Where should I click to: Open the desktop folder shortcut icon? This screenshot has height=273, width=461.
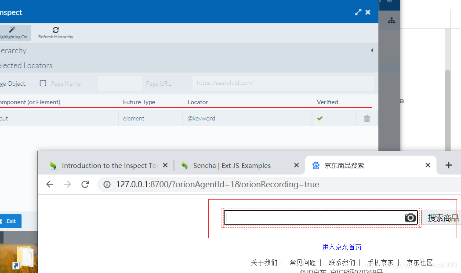(25, 258)
